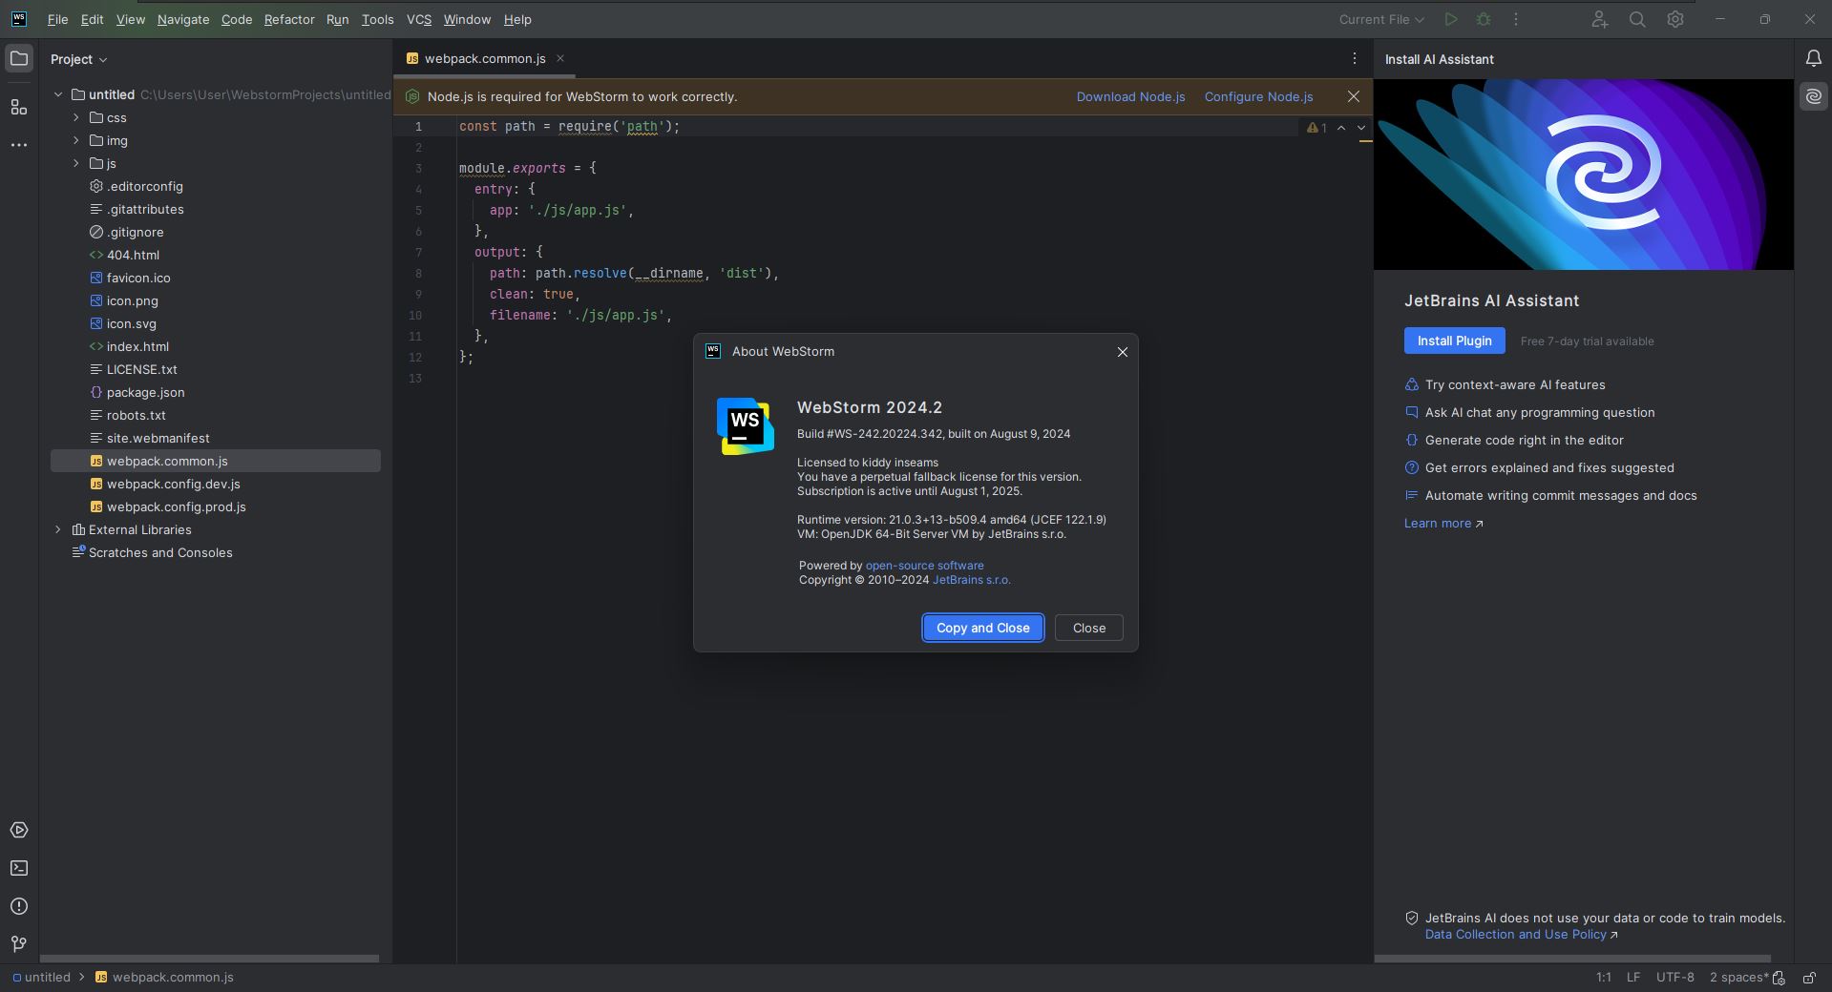The height and width of the screenshot is (992, 1832).
Task: Toggle read-only lock icon in status bar
Action: (1808, 978)
